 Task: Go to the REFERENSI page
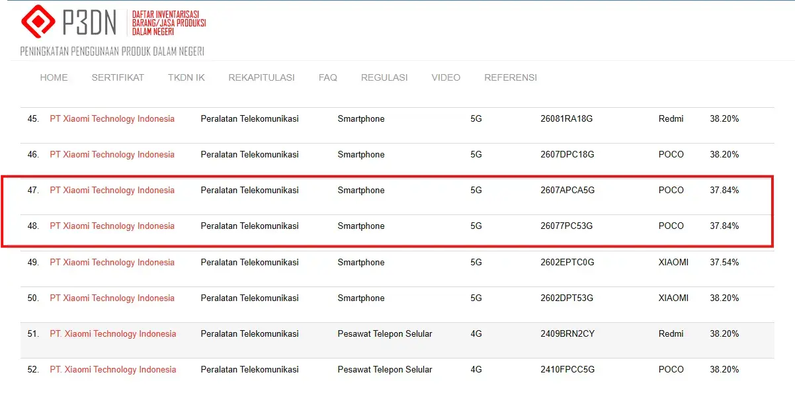coord(511,77)
